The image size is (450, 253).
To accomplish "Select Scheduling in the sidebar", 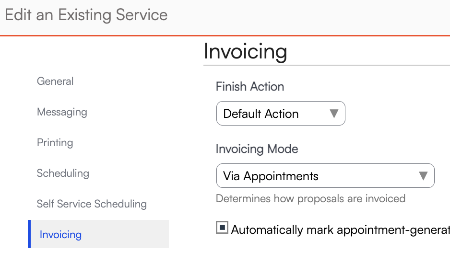I will coord(63,173).
